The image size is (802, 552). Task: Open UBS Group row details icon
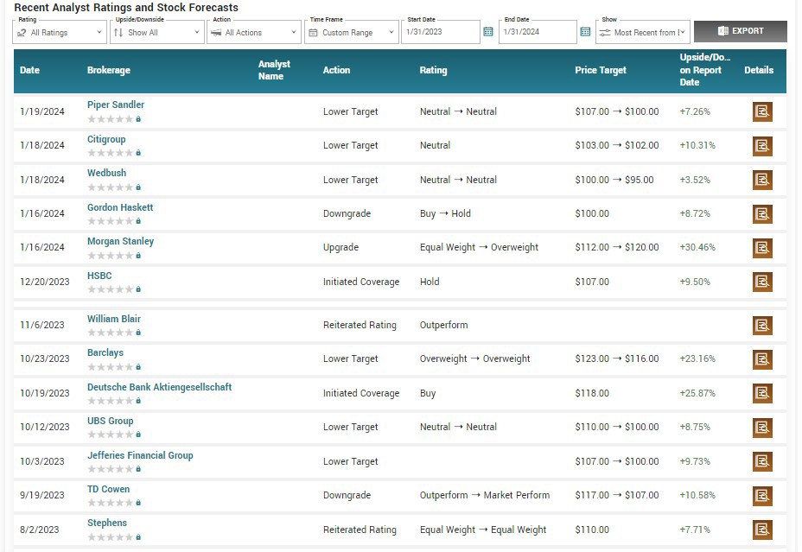(x=762, y=428)
